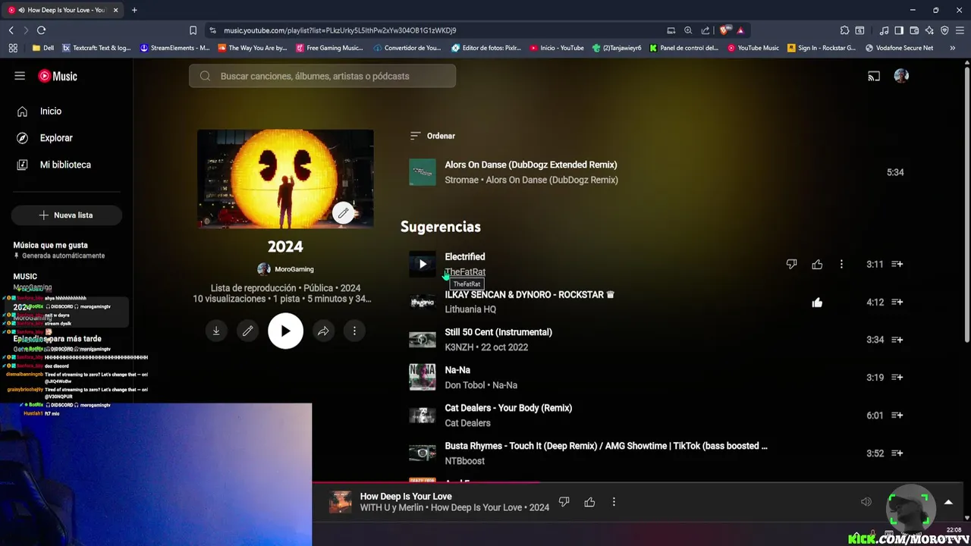This screenshot has height=546, width=971.
Task: Open the Ordenar sort menu
Action: (x=432, y=136)
